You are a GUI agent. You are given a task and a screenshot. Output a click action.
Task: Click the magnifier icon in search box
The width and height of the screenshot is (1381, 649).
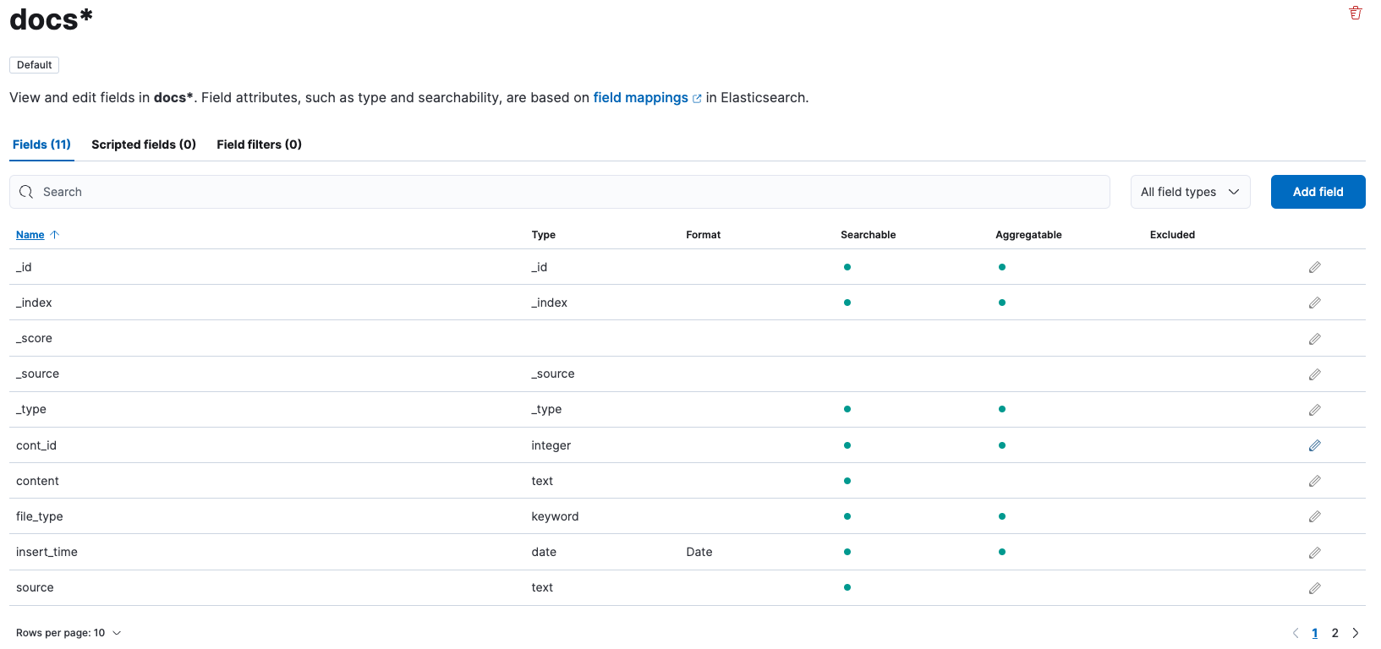pyautogui.click(x=26, y=192)
